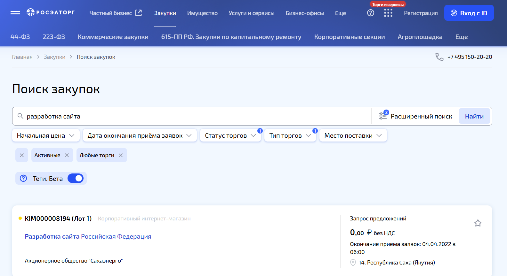Add the KIM000008194 lot to favorites with the star
This screenshot has width=507, height=276.
point(478,223)
